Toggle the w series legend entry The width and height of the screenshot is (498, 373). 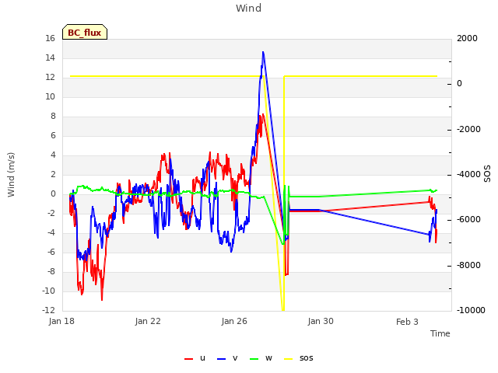click(261, 358)
